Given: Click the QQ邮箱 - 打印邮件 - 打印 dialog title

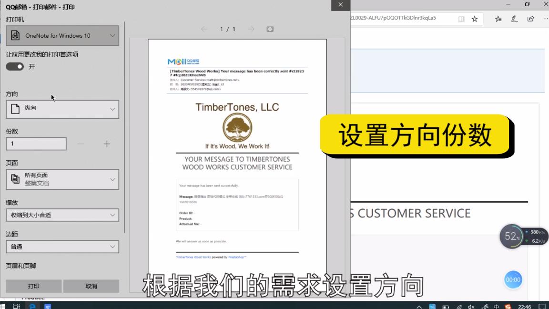Looking at the screenshot, I should pos(40,7).
